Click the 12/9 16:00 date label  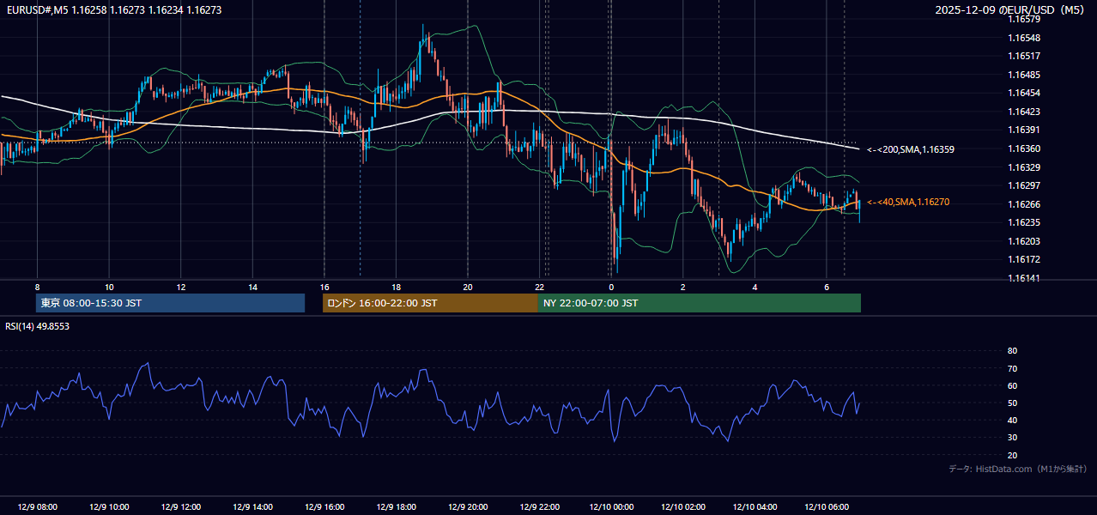click(x=324, y=507)
